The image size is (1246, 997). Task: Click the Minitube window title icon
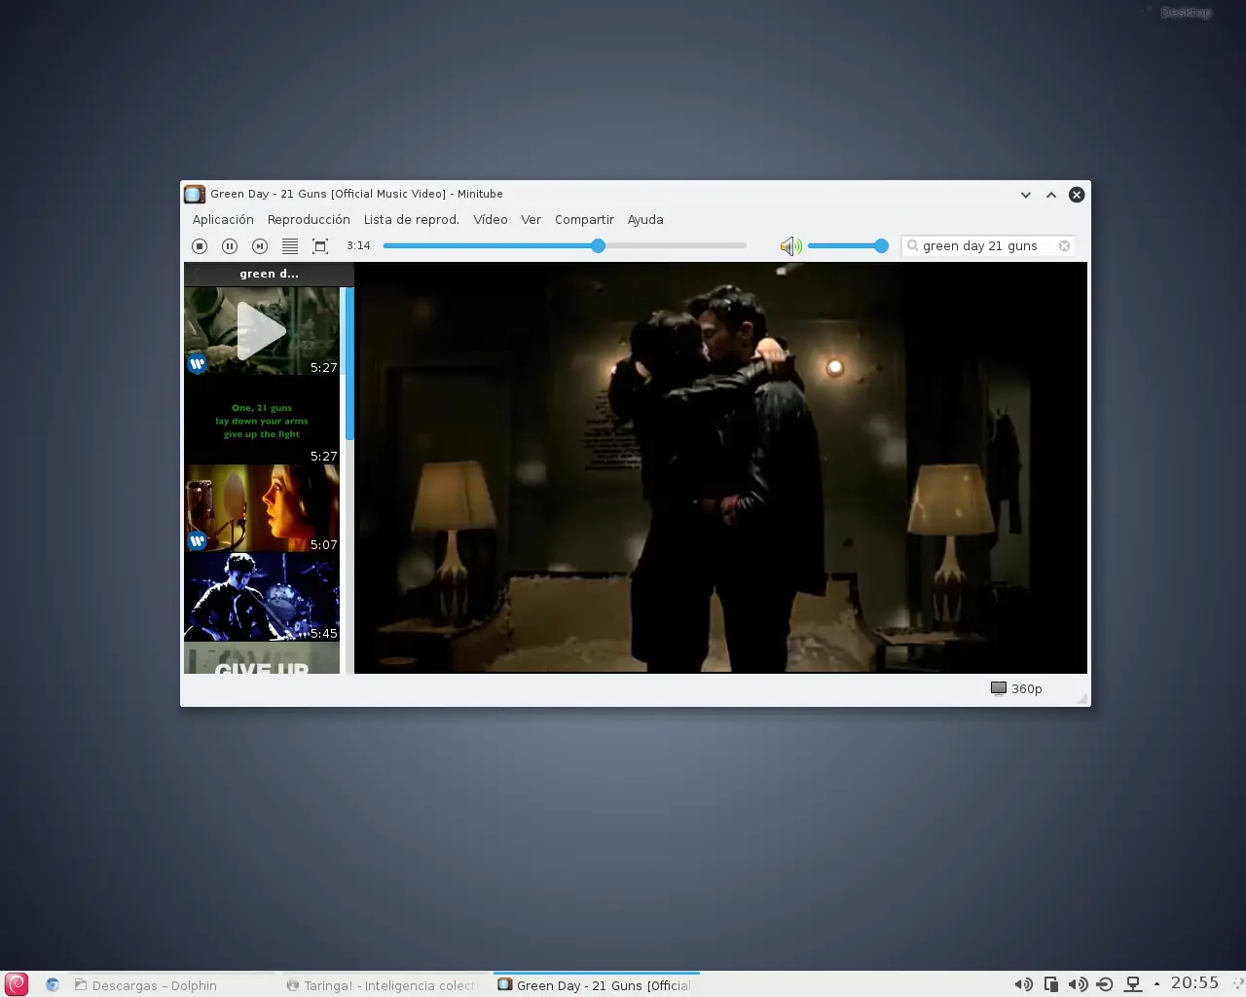tap(195, 194)
